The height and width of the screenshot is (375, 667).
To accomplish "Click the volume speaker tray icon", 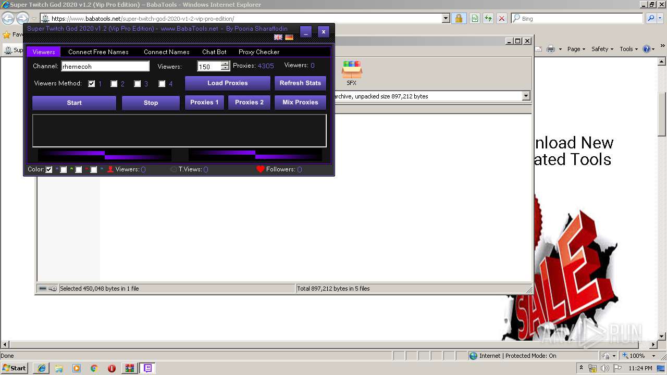I will pos(604,369).
